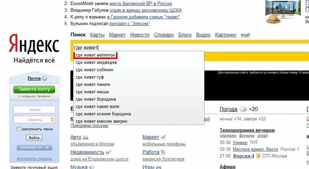Viewport: 309px width, 169px height.
Task: Open the Погода link
Action: [x=229, y=109]
